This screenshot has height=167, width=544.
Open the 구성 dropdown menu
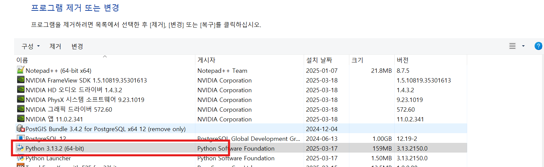(x=31, y=46)
